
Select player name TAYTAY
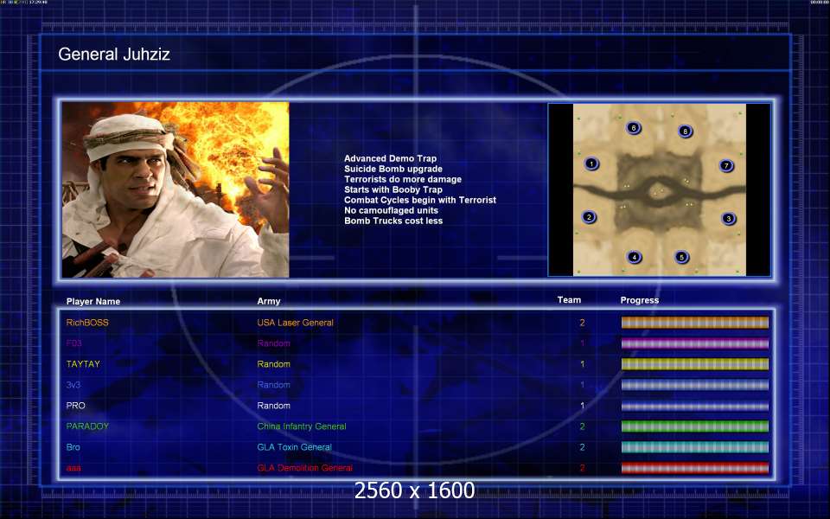[83, 364]
